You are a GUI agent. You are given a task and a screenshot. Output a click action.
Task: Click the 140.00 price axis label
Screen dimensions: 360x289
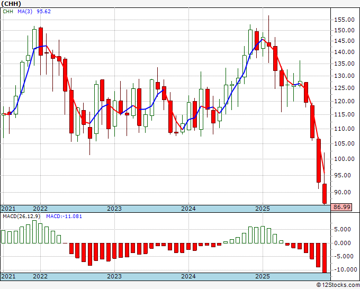[344, 52]
